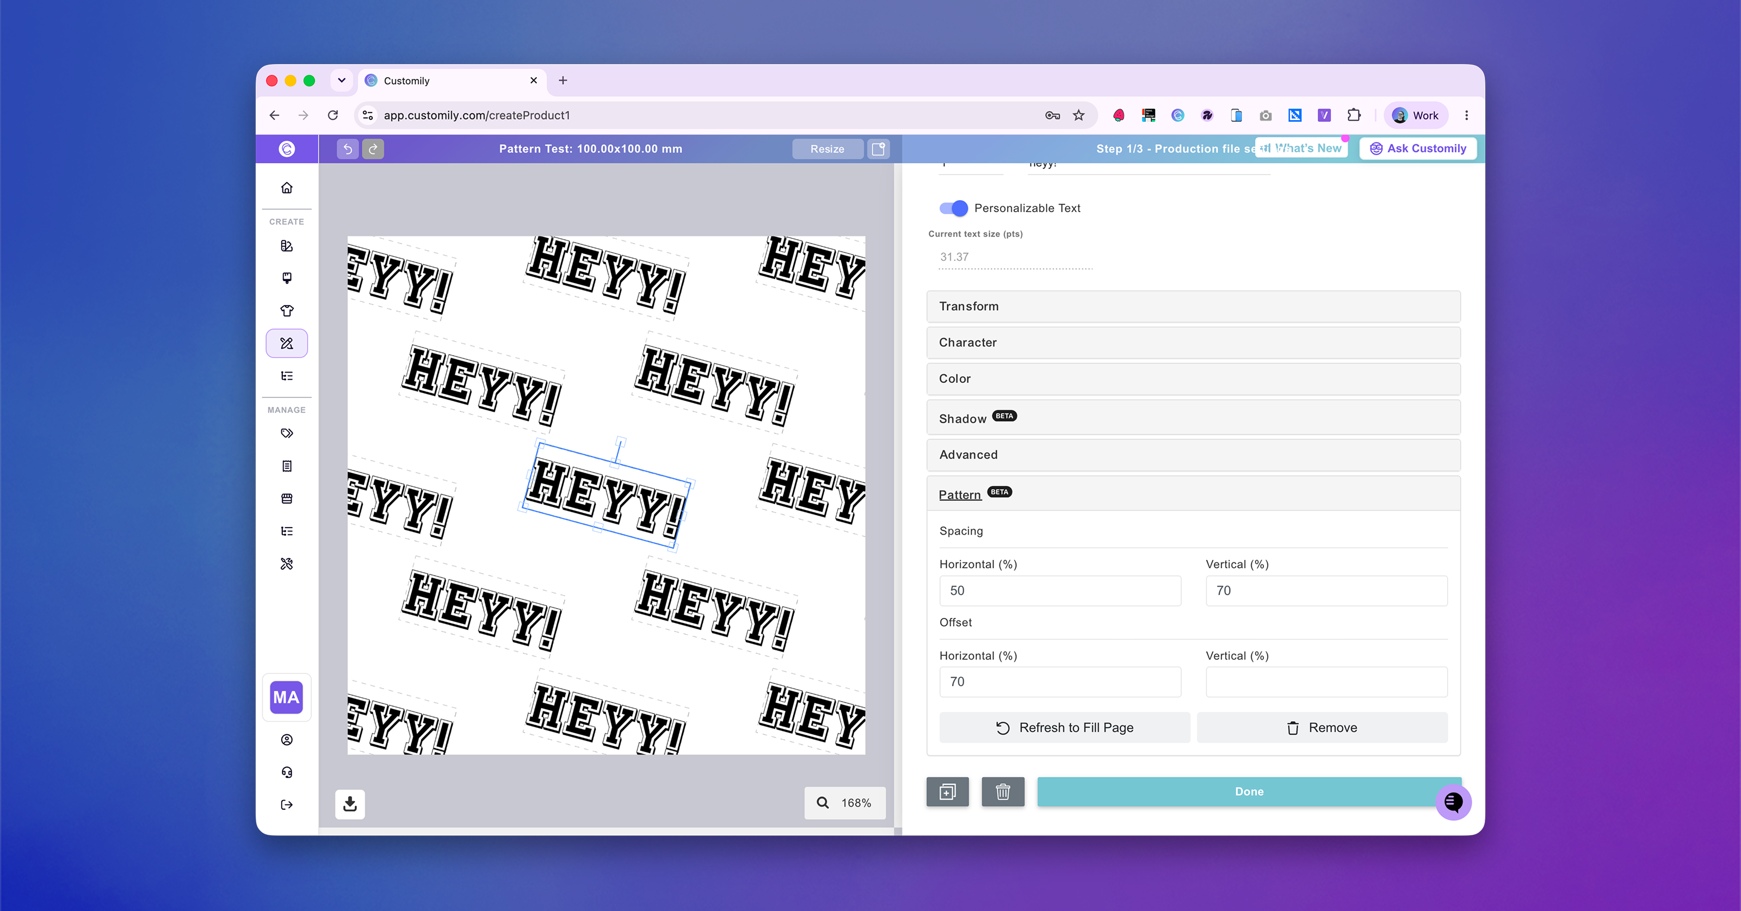1741x911 pixels.
Task: Select the blue-outlined HEYY! text on canvas
Action: point(606,495)
